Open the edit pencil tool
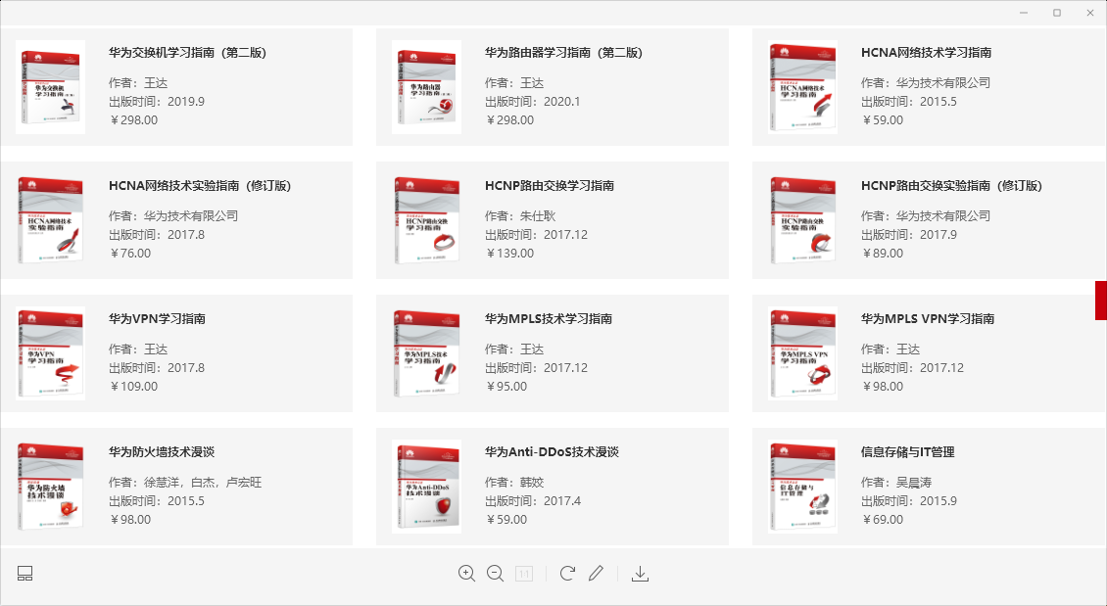 click(596, 574)
